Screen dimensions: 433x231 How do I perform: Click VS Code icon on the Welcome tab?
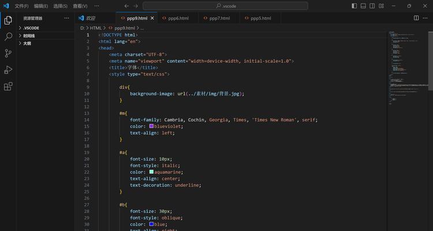81,18
